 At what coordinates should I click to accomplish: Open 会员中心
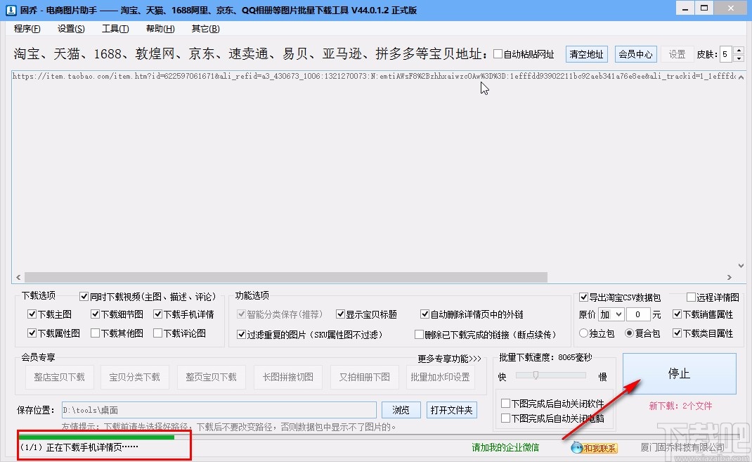point(635,54)
